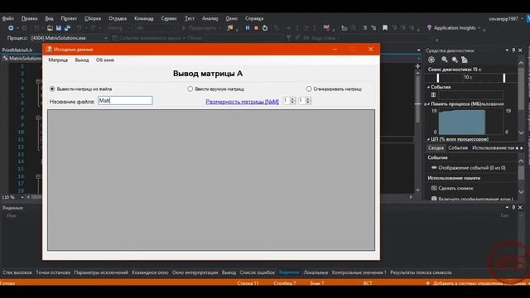Switch to the Использование памяти tab

(494, 148)
